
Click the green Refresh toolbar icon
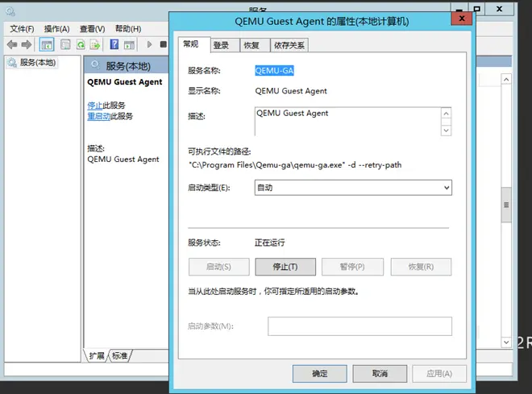(x=81, y=44)
